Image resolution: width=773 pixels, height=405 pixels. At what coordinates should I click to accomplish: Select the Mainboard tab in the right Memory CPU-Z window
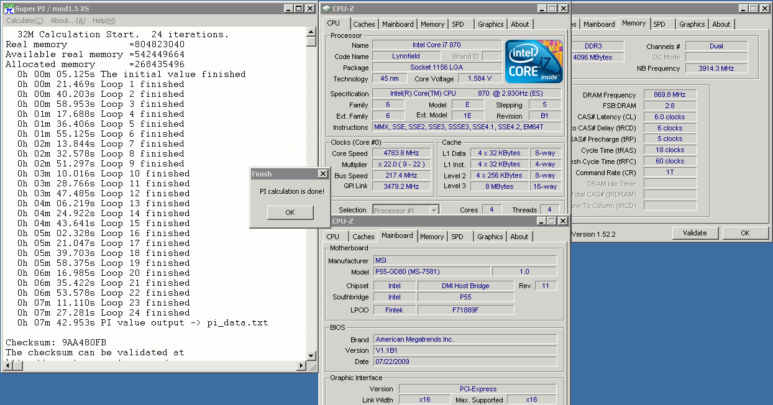point(599,24)
